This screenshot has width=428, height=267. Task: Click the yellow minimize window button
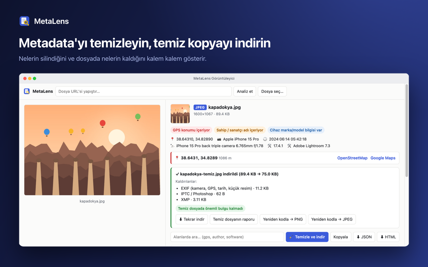click(30, 78)
